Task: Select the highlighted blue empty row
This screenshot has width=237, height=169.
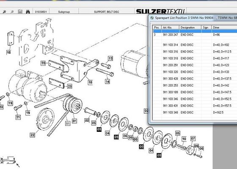Action: pos(195,31)
